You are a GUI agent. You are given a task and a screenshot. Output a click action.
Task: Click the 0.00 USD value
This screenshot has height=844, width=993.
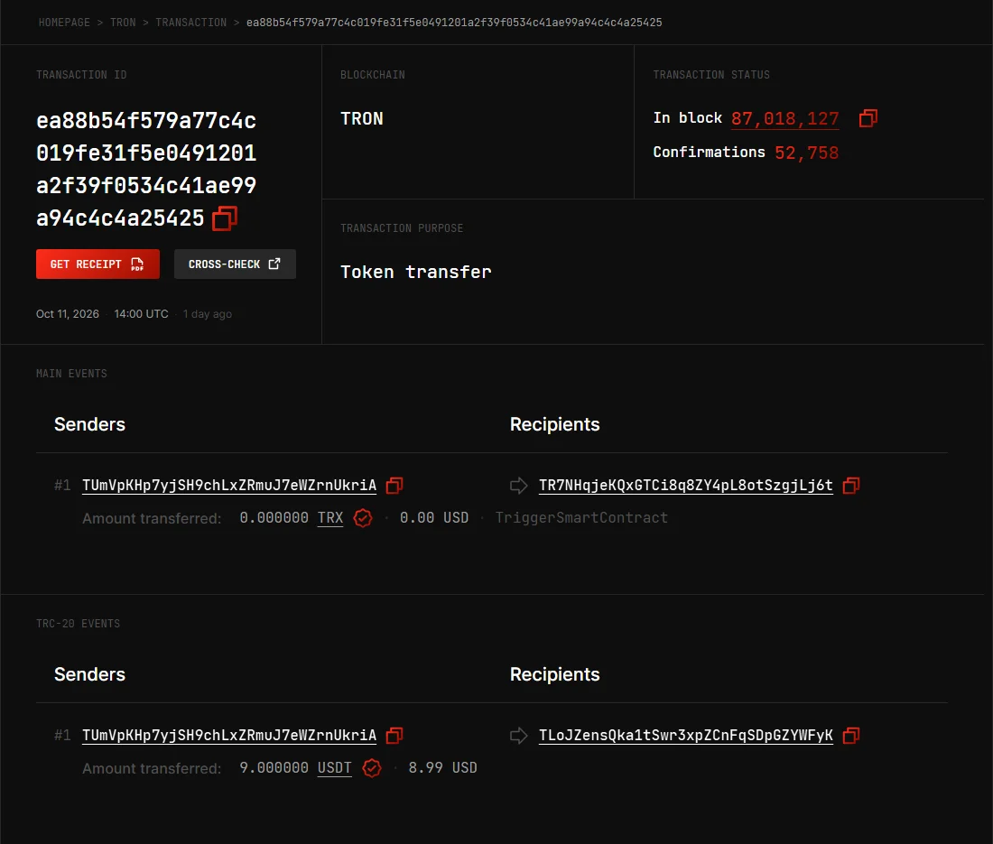coord(434,518)
